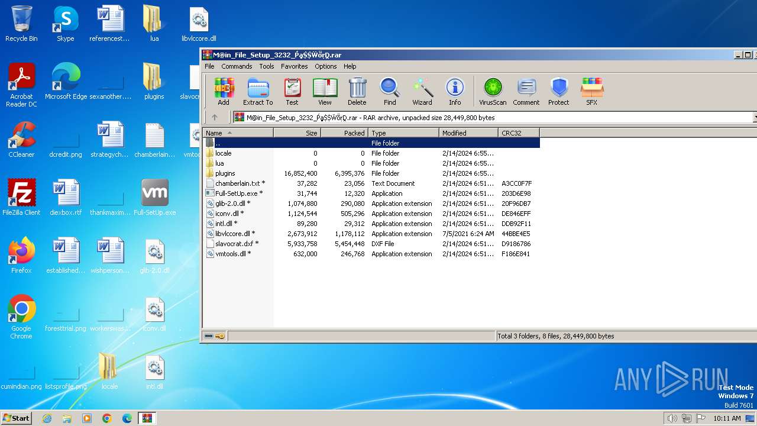Sort by the Packed column header
This screenshot has height=426, width=757.
(344, 133)
